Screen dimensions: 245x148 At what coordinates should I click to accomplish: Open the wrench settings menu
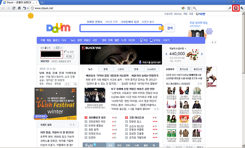[x=242, y=8]
